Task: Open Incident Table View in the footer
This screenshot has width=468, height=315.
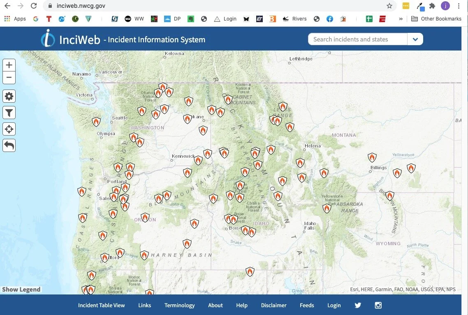Action: point(101,305)
